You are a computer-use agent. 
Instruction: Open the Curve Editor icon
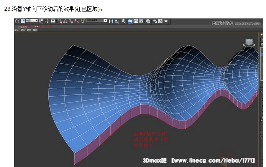[x=136, y=21]
